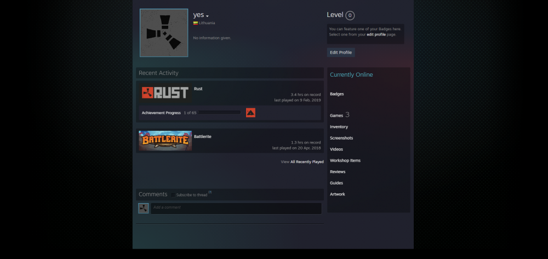548x259 pixels.
Task: Open the Battlerite game banner
Action: (165, 141)
